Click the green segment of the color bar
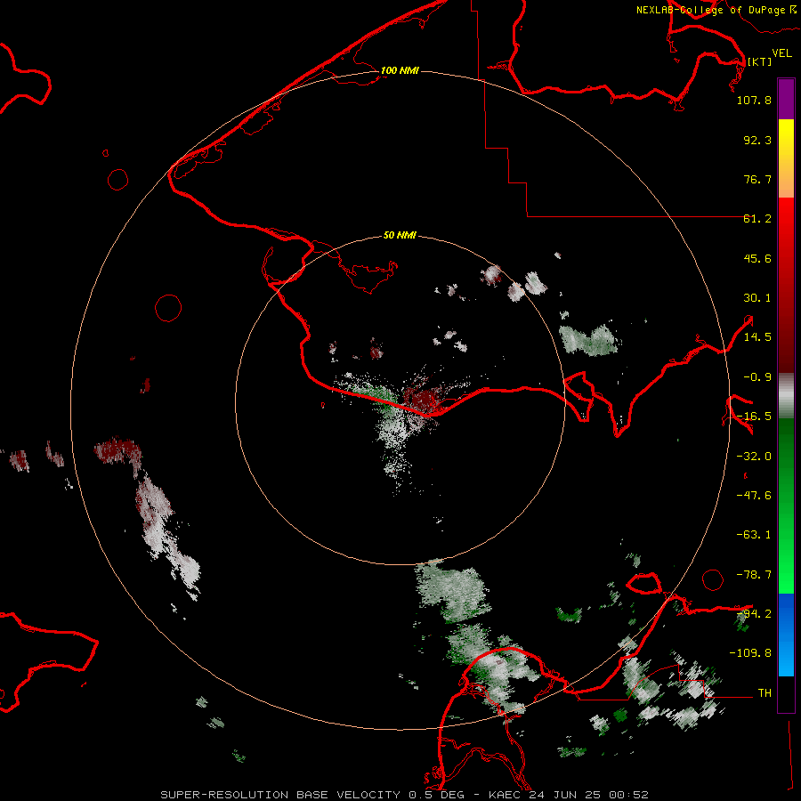Image resolution: width=801 pixels, height=801 pixels. tap(786, 506)
